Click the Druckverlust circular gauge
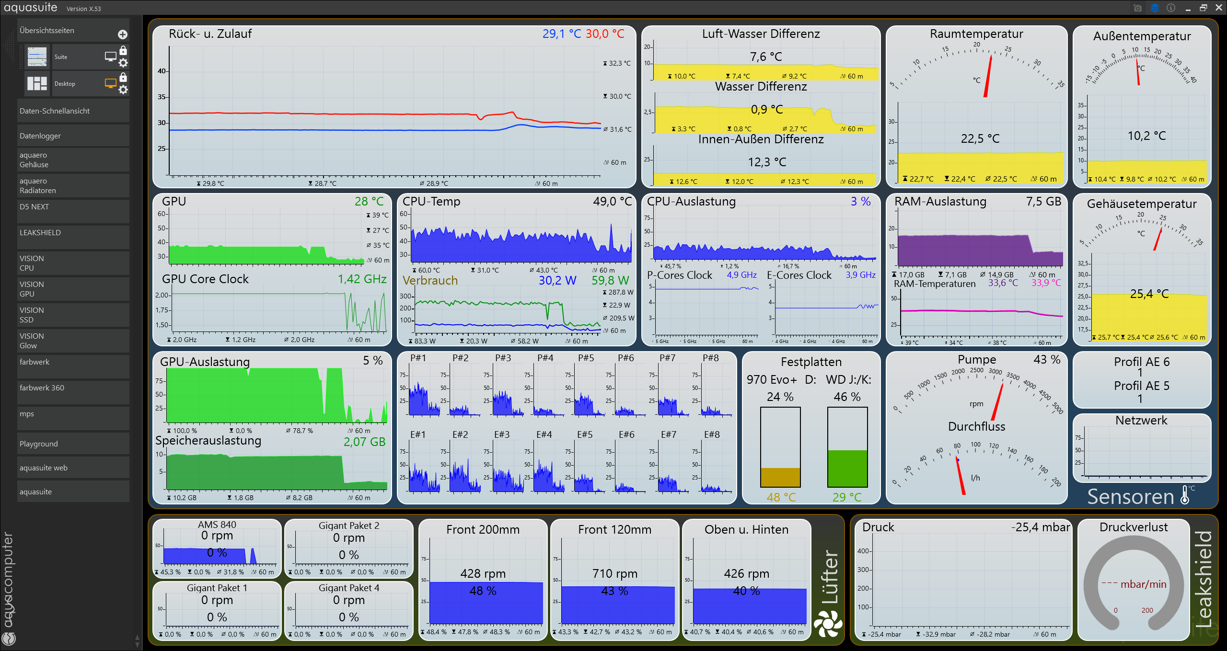 1134,584
